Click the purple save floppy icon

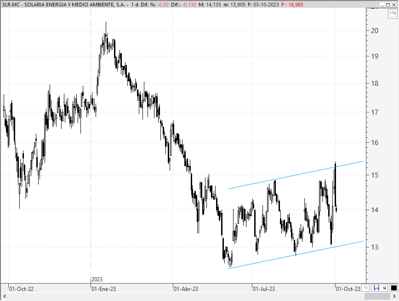(x=376, y=288)
